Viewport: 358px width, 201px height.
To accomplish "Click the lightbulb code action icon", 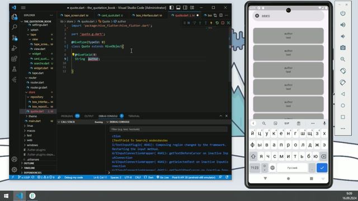I will 73,55.
